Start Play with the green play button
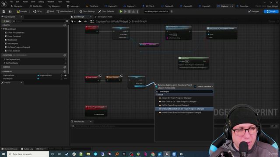The image size is (280, 157). pyautogui.click(x=121, y=11)
